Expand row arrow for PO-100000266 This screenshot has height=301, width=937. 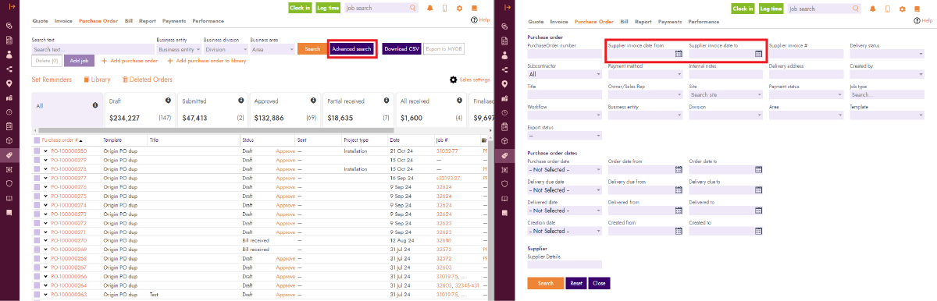tap(45, 277)
